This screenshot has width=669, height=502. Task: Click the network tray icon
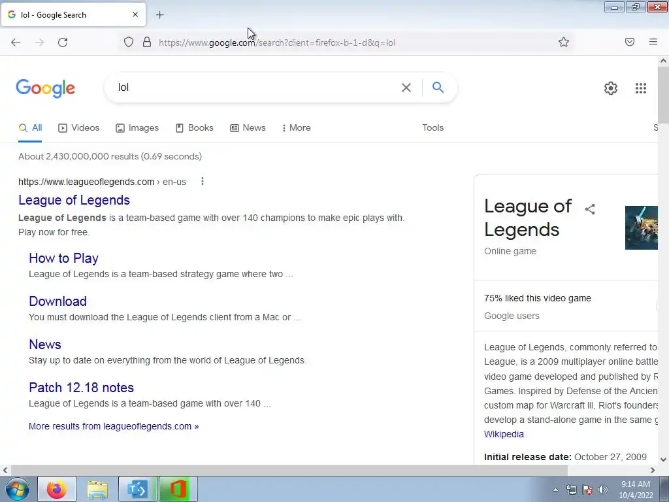[x=571, y=490]
